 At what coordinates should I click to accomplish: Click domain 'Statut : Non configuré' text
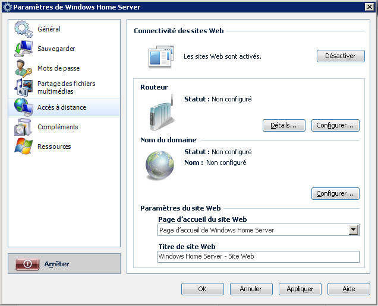click(218, 152)
